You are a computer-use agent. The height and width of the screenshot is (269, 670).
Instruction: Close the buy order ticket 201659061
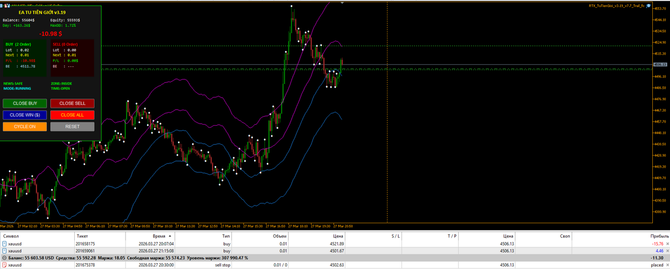click(x=667, y=251)
